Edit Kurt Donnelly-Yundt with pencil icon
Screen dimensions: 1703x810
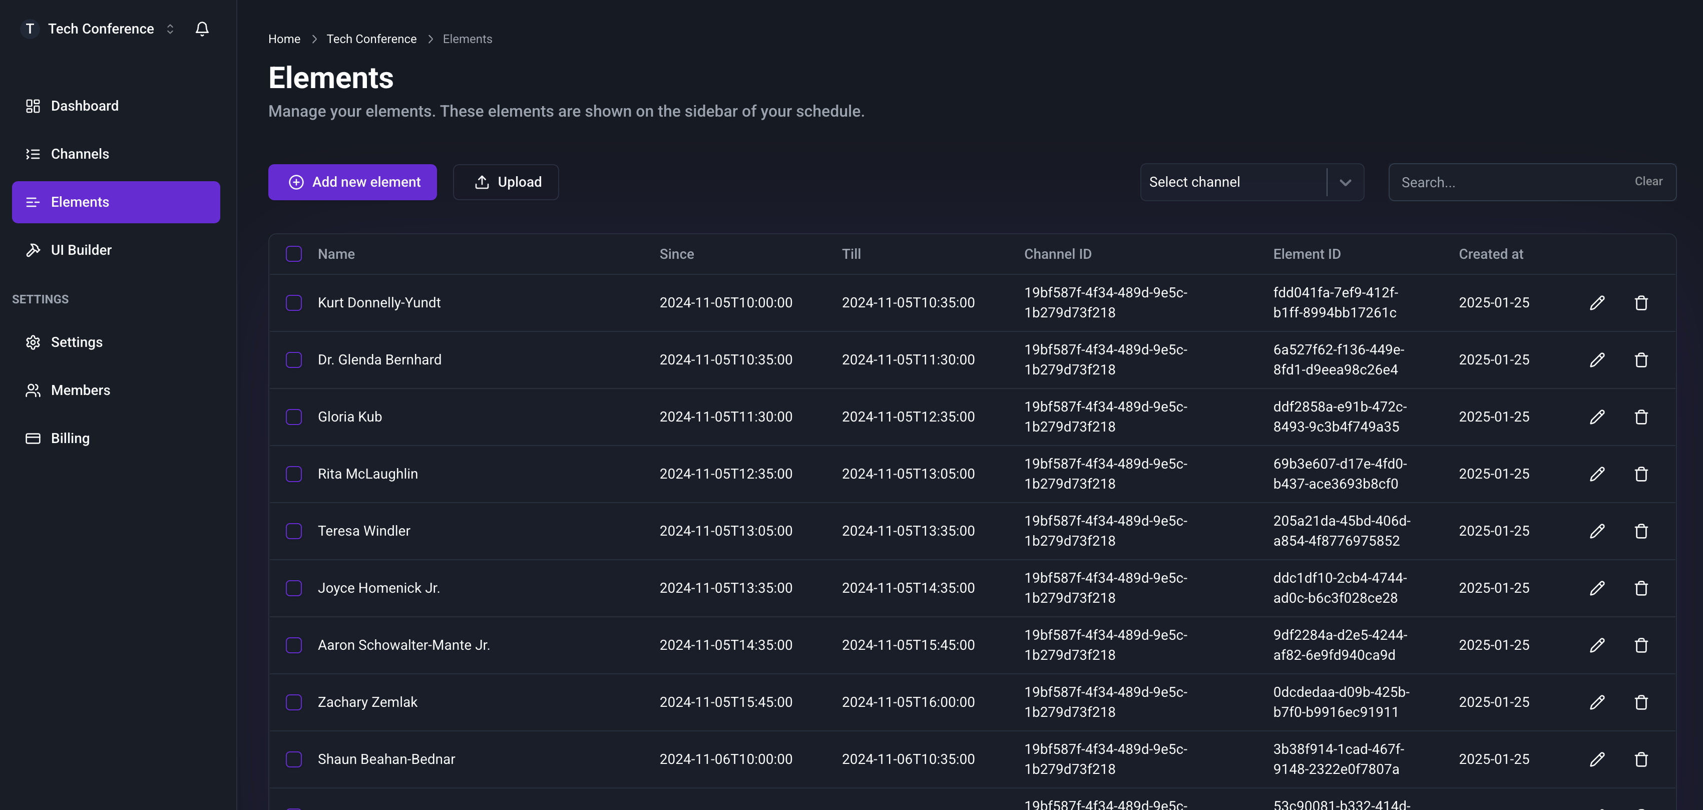pos(1596,303)
